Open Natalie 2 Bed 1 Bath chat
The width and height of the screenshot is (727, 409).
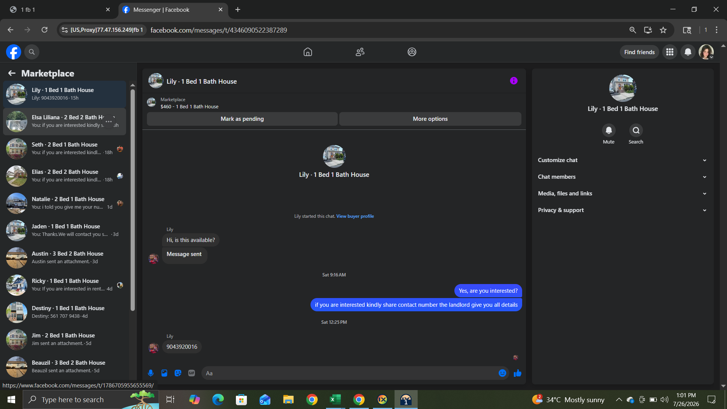click(65, 203)
